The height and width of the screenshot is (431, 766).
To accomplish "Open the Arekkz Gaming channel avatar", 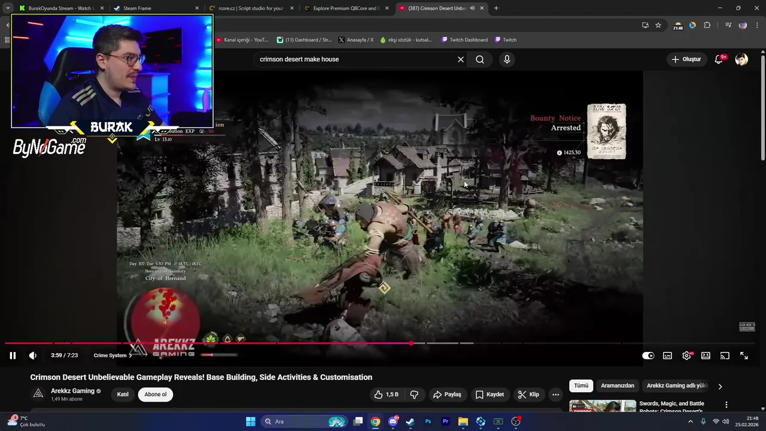I will coord(38,394).
